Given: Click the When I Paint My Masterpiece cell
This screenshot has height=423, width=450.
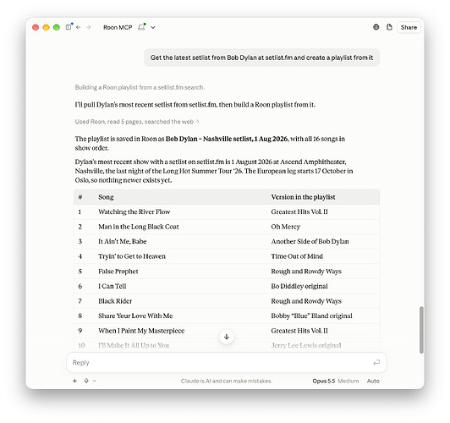Looking at the screenshot, I should click(141, 331).
